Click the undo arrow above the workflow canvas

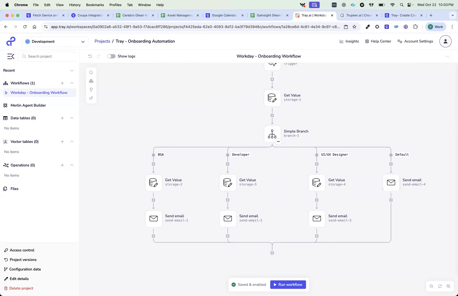(90, 56)
